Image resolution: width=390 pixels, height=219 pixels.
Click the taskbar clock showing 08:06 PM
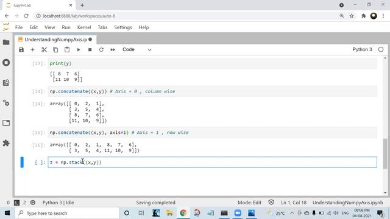[x=361, y=213]
